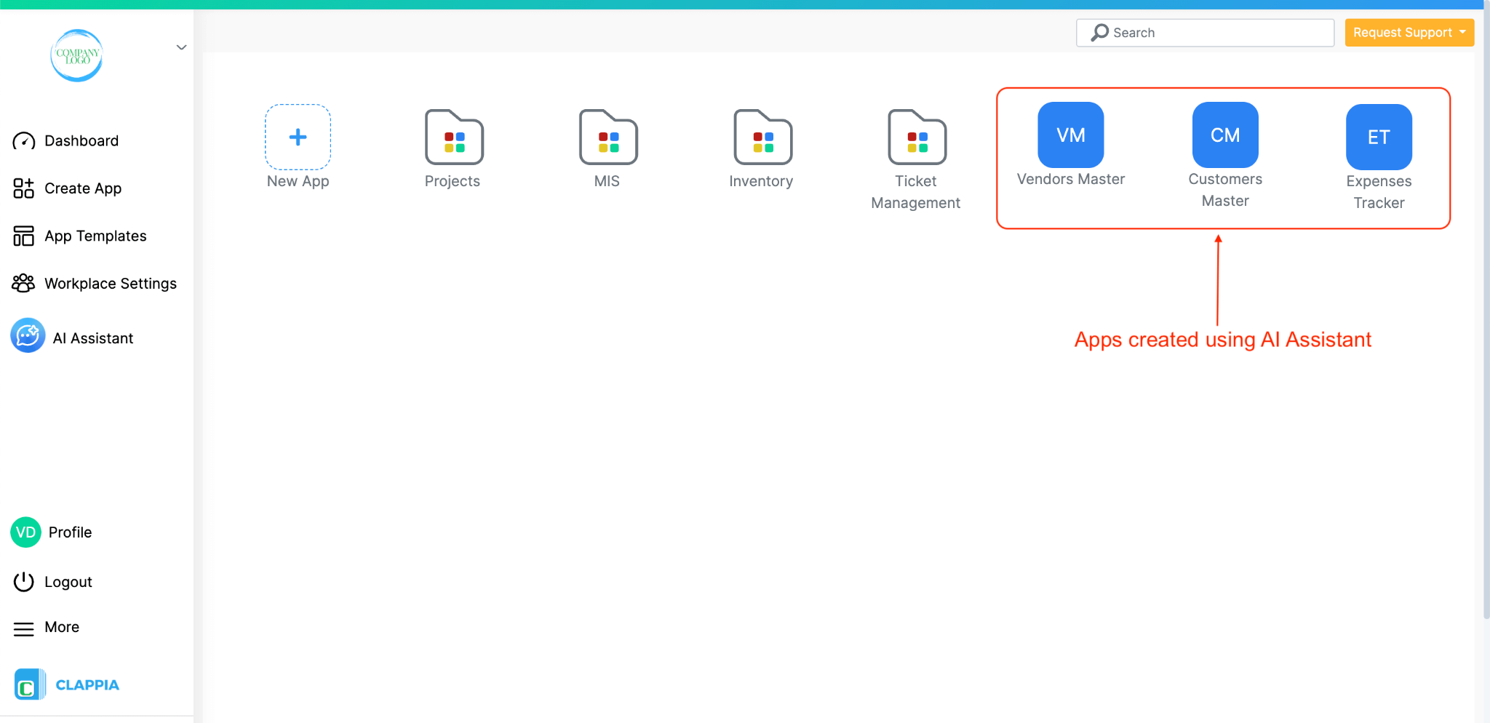Image resolution: width=1490 pixels, height=723 pixels.
Task: Create a New App
Action: [x=298, y=137]
